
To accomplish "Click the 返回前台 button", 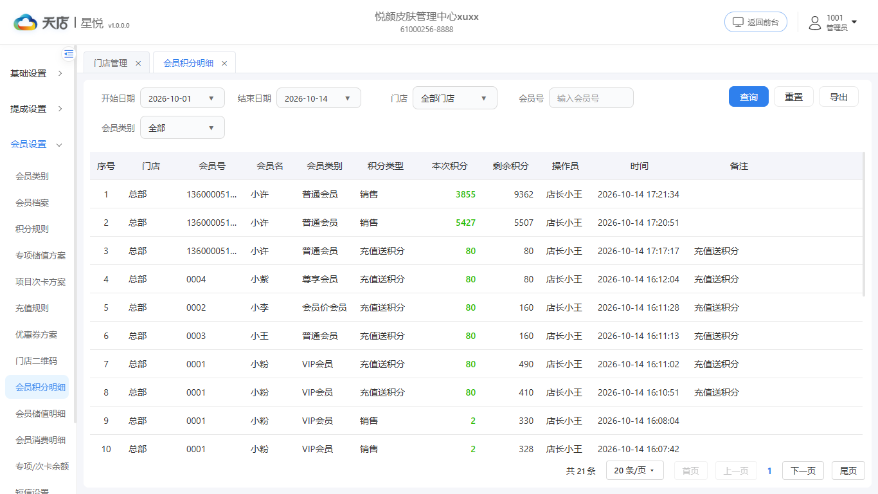I will click(x=756, y=22).
